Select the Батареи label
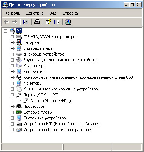The image size is (144, 152). point(31,42)
